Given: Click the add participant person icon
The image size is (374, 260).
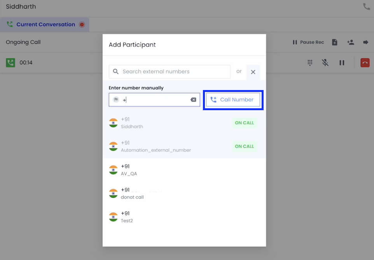Looking at the screenshot, I should click(351, 42).
